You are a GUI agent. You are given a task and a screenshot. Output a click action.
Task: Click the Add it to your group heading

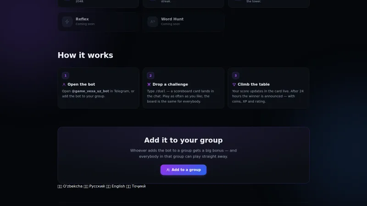tap(183, 140)
